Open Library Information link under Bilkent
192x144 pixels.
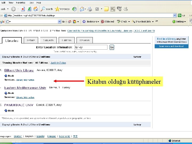click(25, 80)
